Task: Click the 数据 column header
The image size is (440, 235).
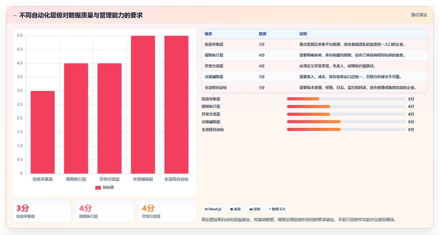Action: 263,34
